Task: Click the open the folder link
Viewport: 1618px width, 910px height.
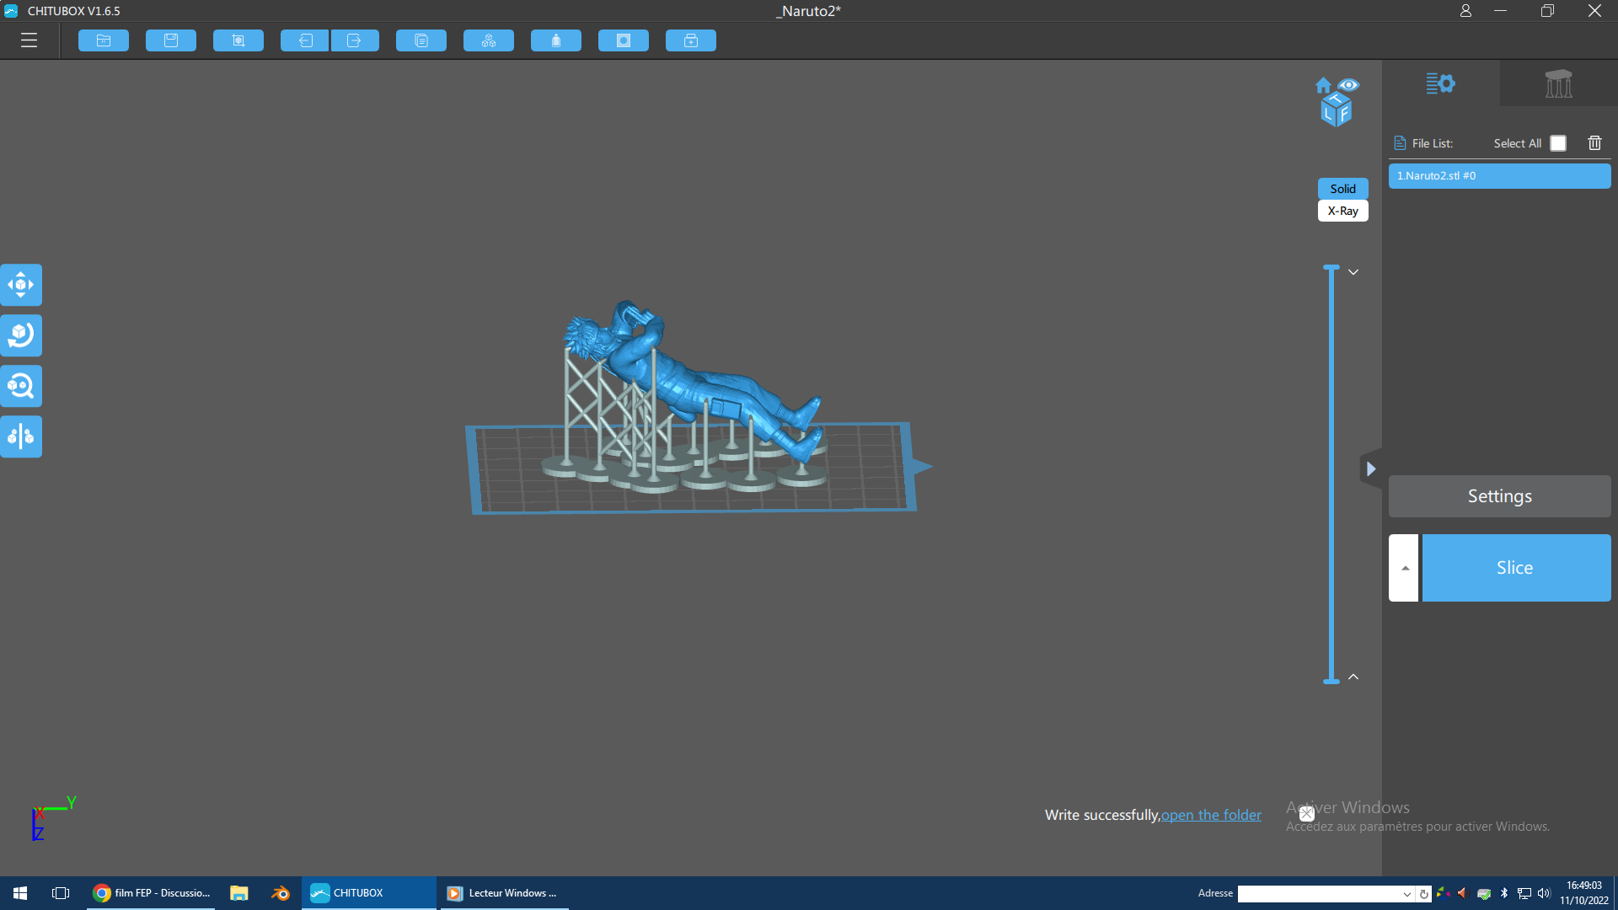Action: tap(1211, 815)
